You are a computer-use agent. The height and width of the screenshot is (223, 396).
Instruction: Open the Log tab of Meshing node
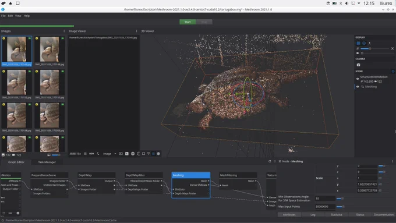coord(313,214)
